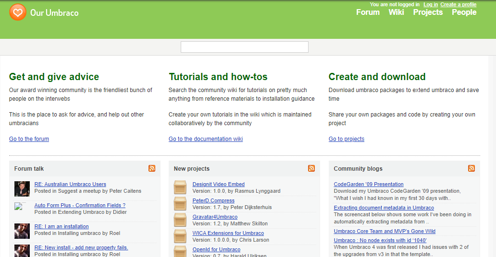Click avatar beside 'RE: I am an installation'
Screen dimensions: 496x257
tap(22, 231)
